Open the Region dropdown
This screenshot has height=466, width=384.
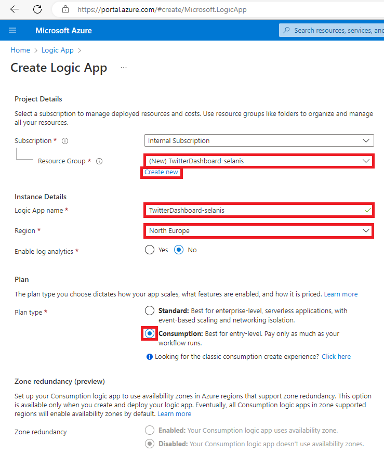click(x=259, y=231)
